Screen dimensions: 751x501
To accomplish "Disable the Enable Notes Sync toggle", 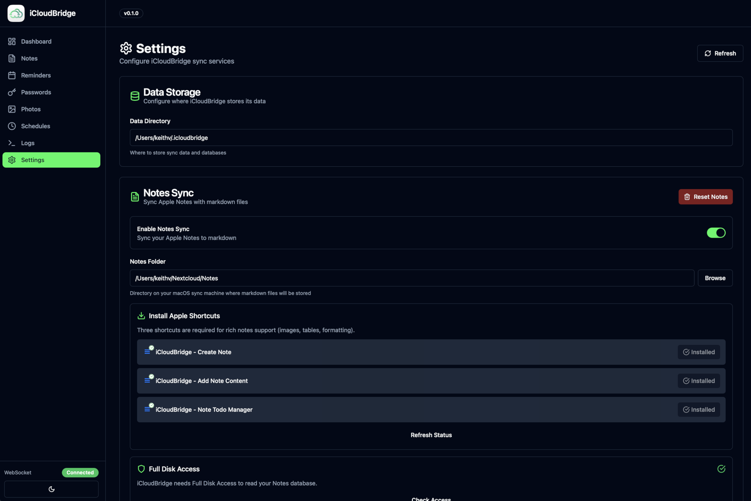I will click(x=716, y=233).
